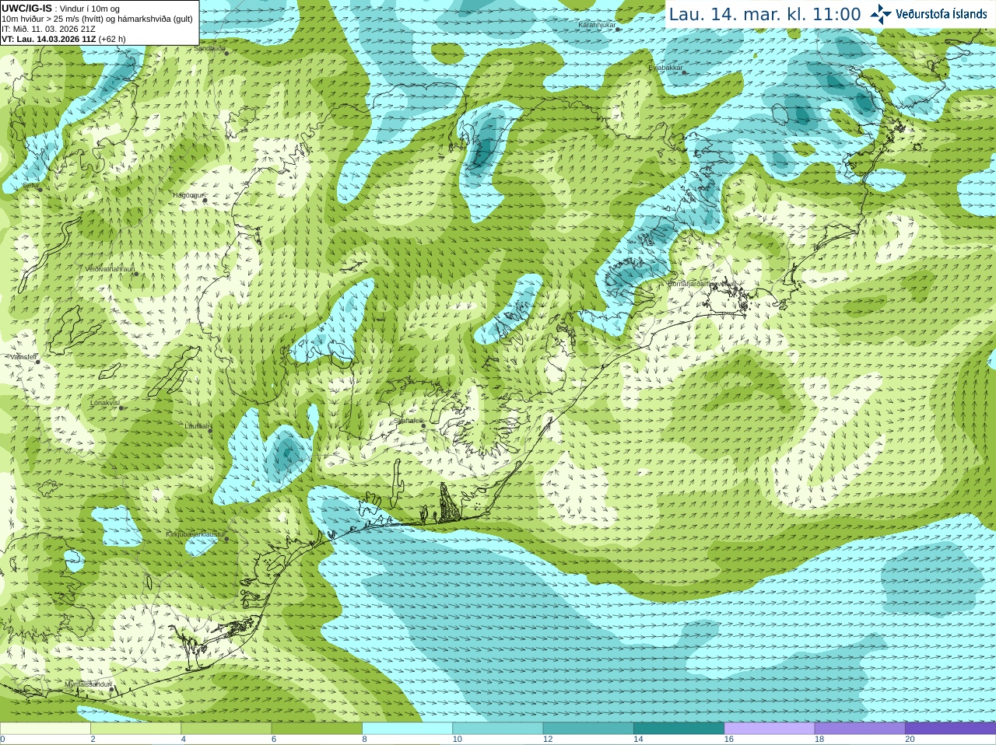Click the date heading Lau. 14. mar. kl. 11:00
This screenshot has height=745, width=996.
coord(765,14)
